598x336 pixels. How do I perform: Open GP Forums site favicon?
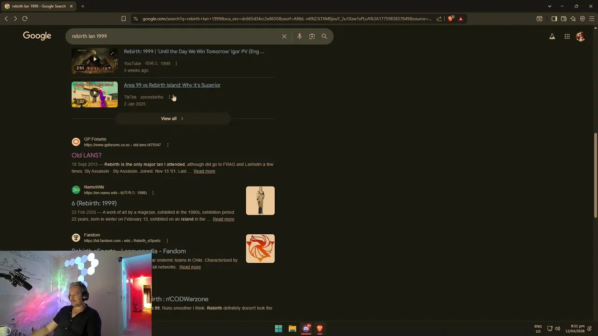(76, 142)
